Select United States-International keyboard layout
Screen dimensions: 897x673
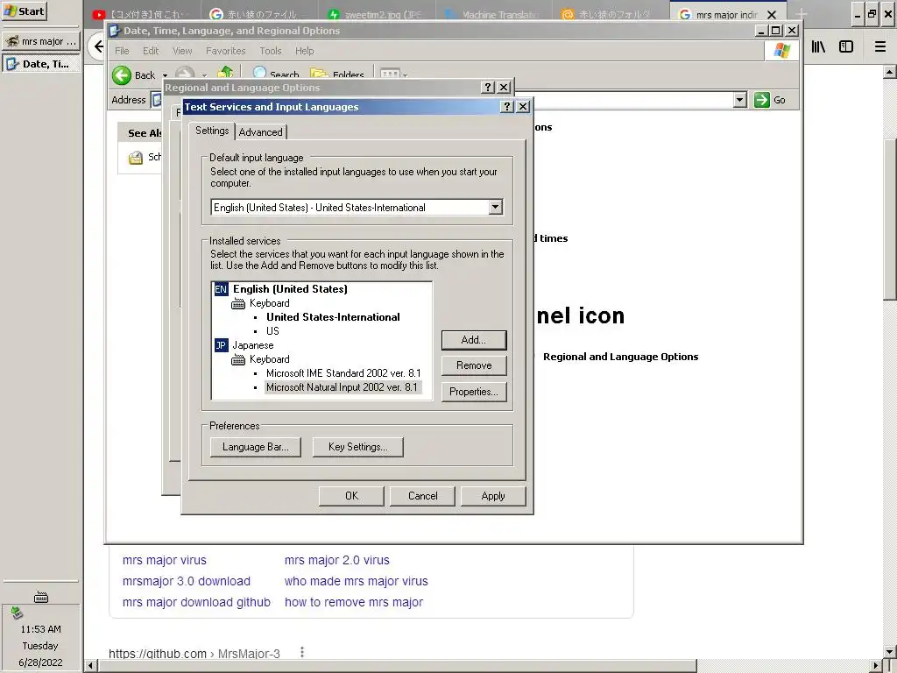[x=333, y=317]
